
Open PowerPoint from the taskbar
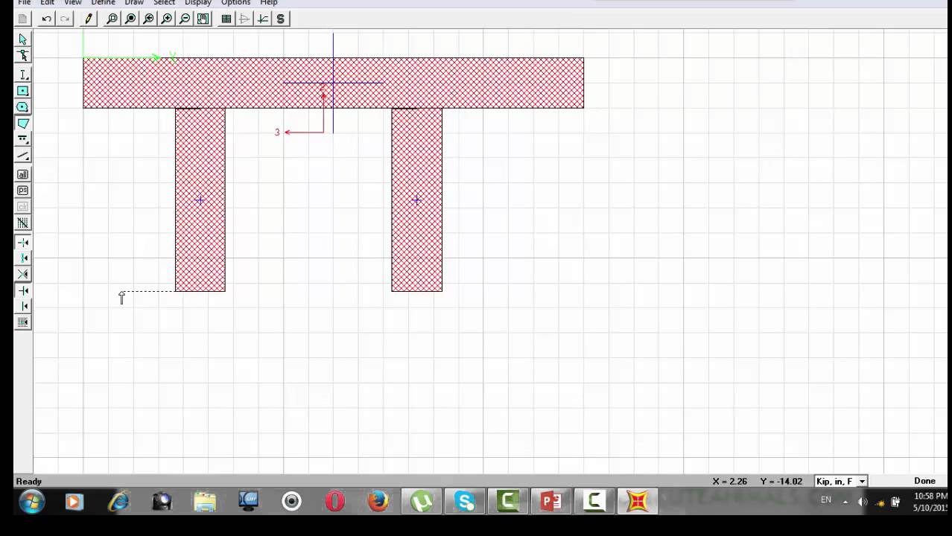(551, 502)
